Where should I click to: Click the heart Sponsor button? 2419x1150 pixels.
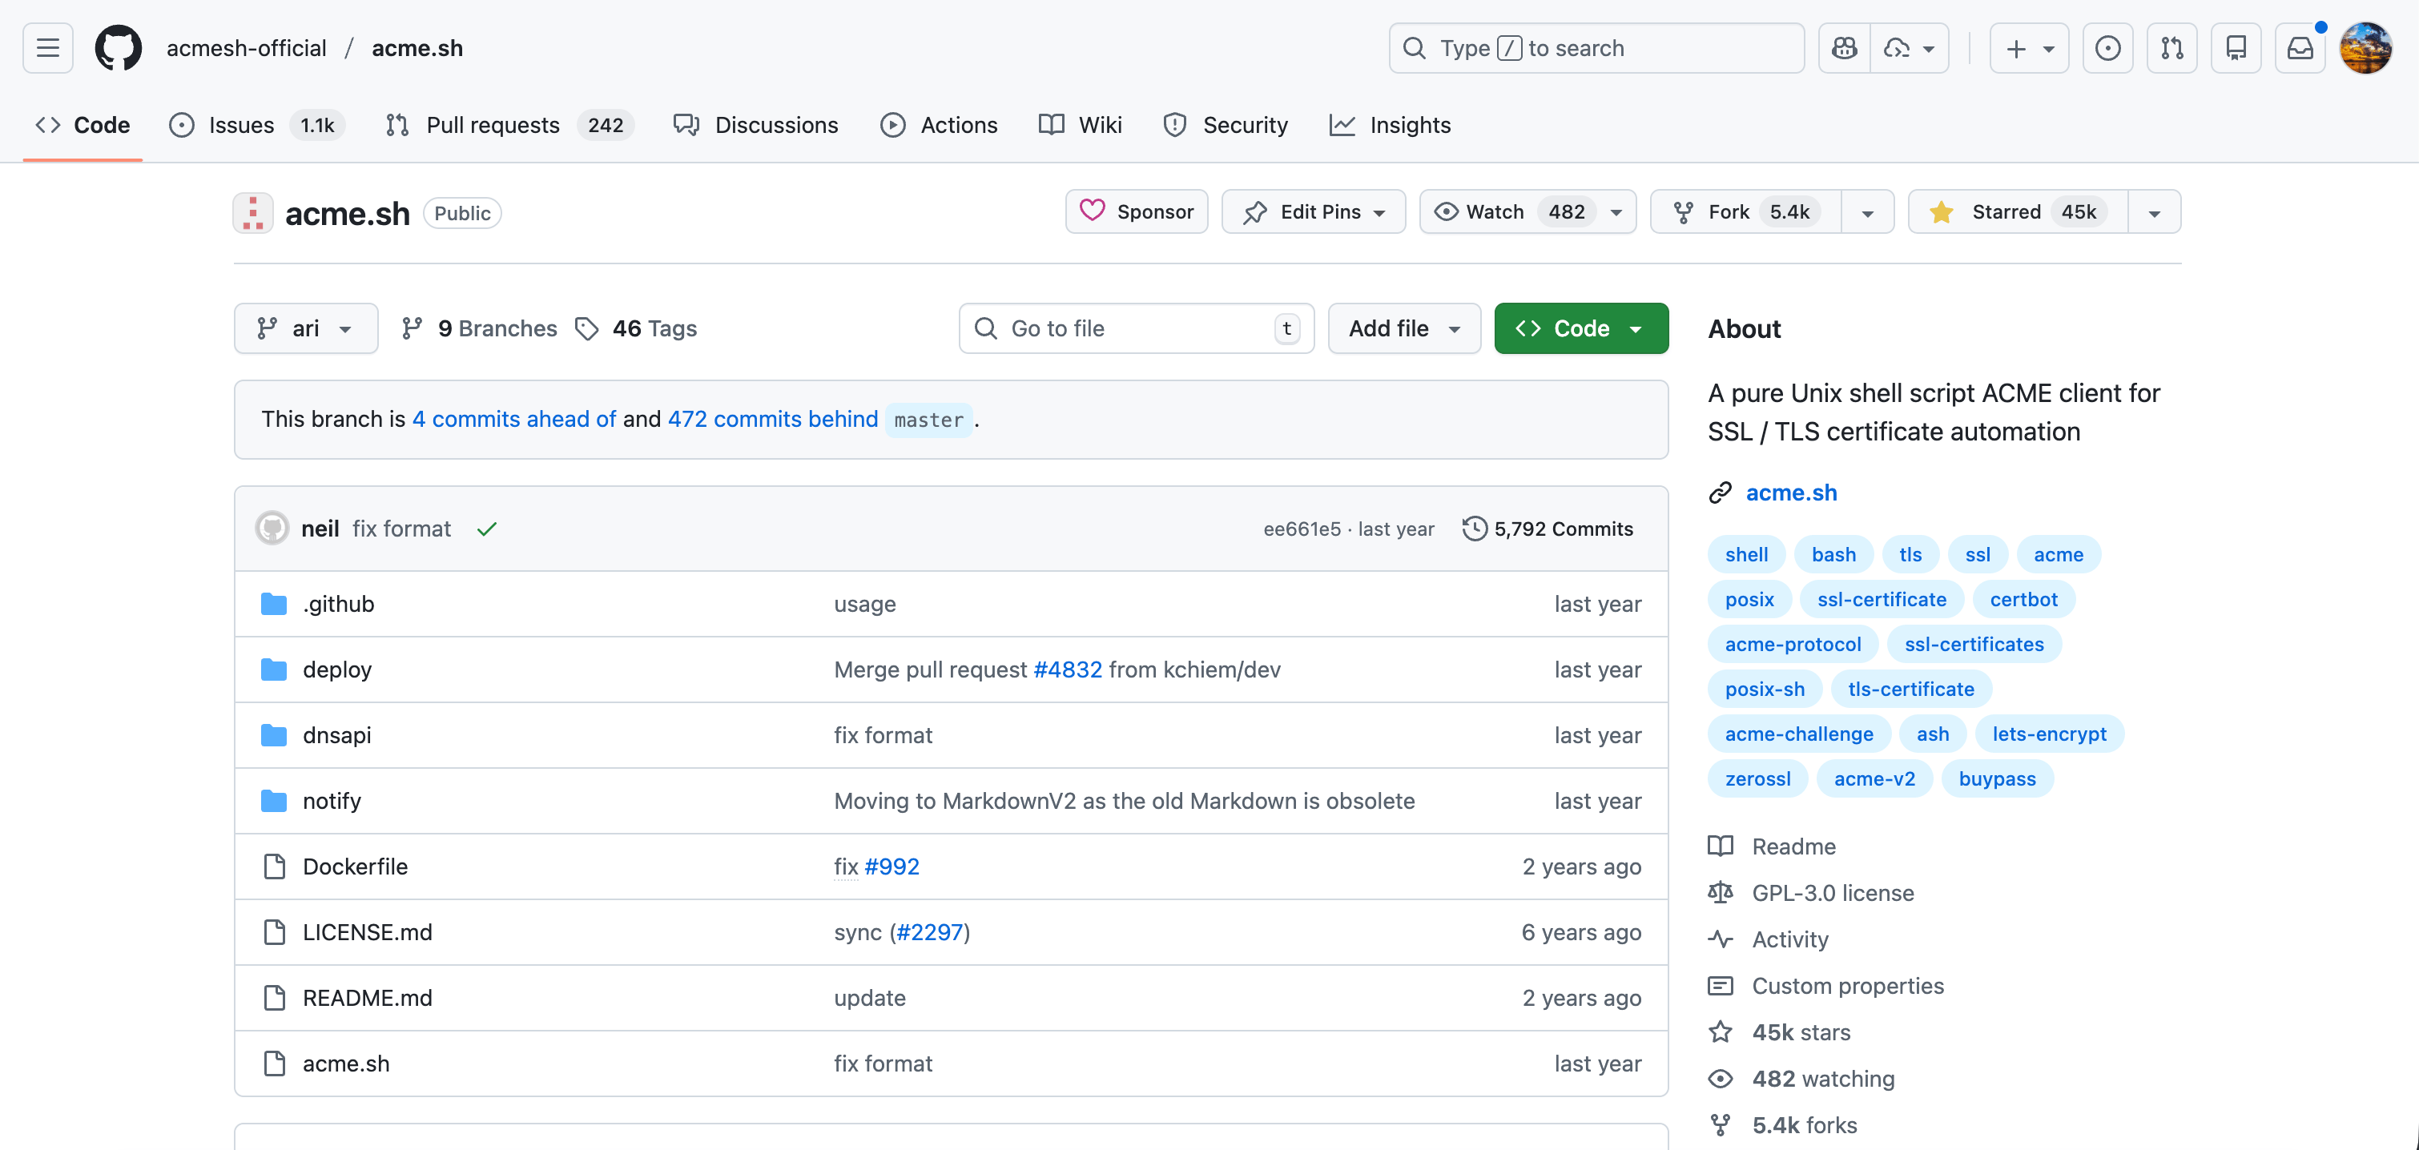tap(1137, 212)
